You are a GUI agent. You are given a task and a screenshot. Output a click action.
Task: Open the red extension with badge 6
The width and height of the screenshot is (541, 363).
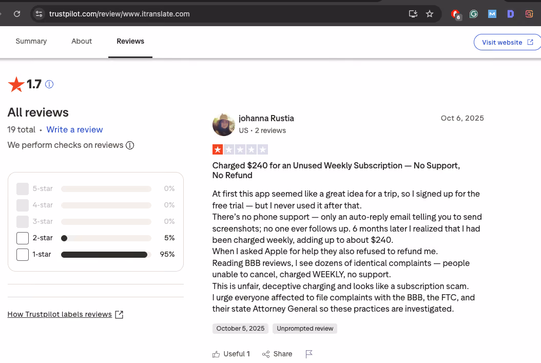(x=456, y=14)
